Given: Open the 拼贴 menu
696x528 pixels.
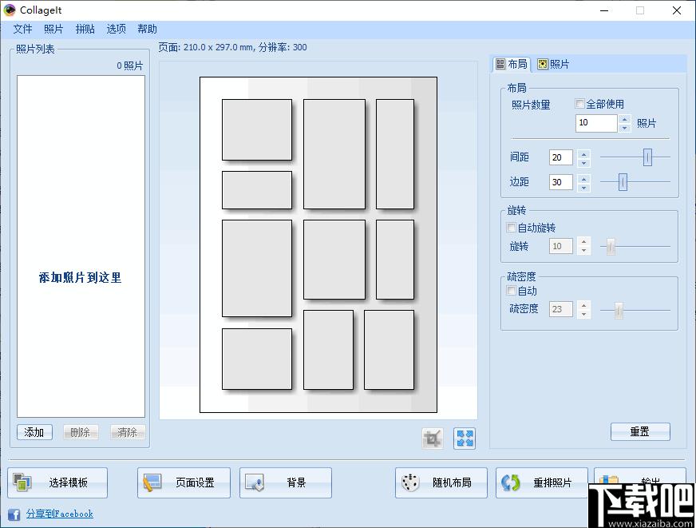Looking at the screenshot, I should click(x=85, y=30).
